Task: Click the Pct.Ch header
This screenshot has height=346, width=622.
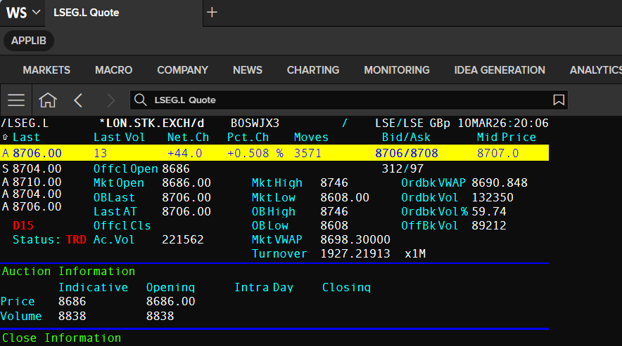Action: 248,138
